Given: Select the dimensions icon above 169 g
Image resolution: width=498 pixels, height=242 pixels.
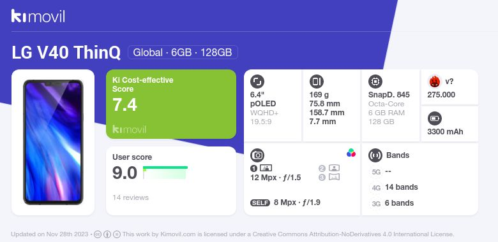Looking at the screenshot, I should [316, 82].
